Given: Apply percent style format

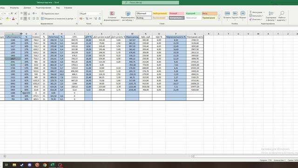Looking at the screenshot, I should click(x=87, y=19).
